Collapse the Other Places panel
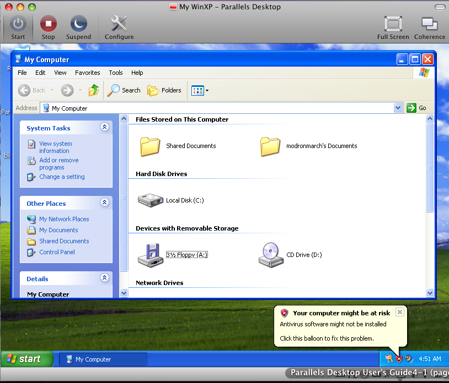Image resolution: width=449 pixels, height=383 pixels. pos(104,203)
